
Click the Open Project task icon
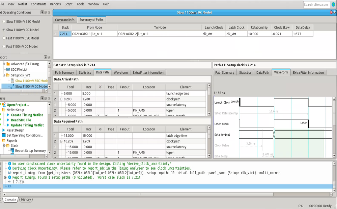[x=4, y=105]
